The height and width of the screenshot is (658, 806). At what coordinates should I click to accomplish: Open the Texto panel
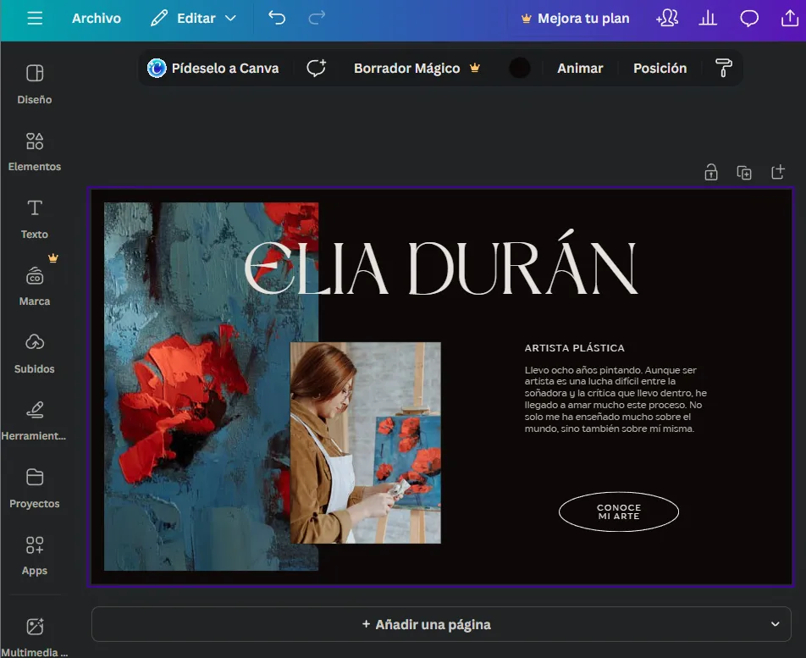pos(34,217)
